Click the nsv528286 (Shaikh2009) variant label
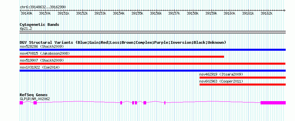This screenshot has height=121, width=295. pos(42,46)
